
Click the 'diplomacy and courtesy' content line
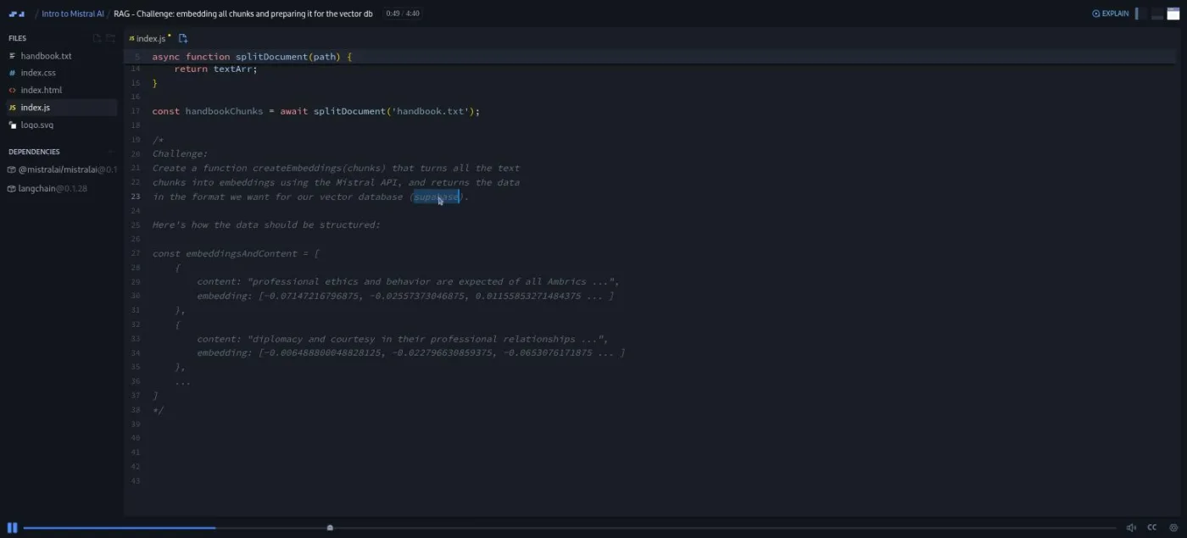pos(402,339)
